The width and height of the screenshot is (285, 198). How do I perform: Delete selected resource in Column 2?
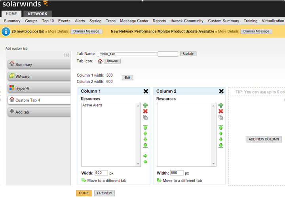[220, 111]
